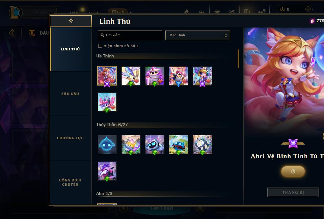Screen dimensions: 324x219
Task: Select the red-scarf River Sprite variant
Action: click(179, 144)
